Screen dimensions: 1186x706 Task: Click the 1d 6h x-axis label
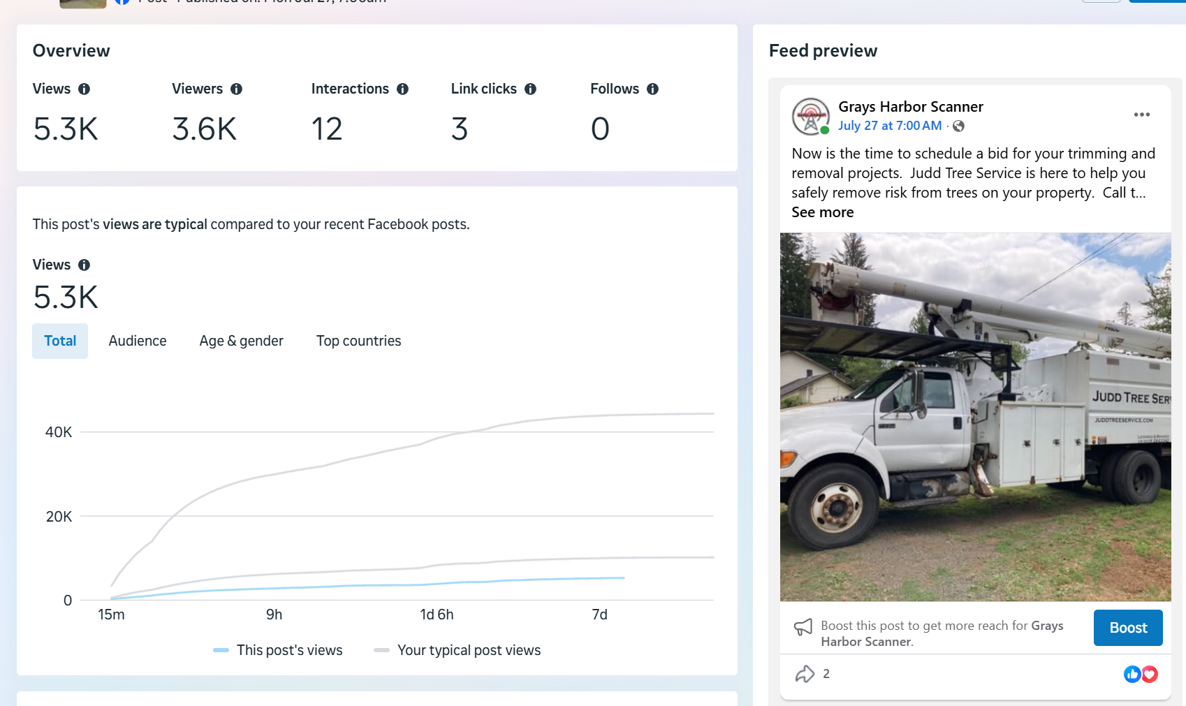tap(437, 615)
